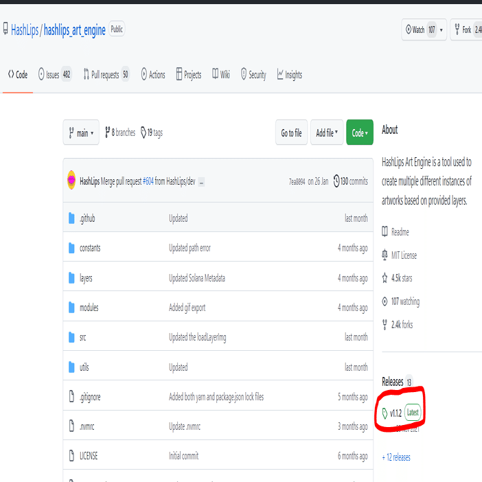Open pull request #604 link
482x482 pixels.
coord(148,181)
